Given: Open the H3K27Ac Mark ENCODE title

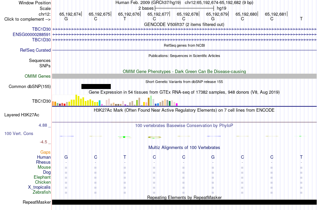Looking at the screenshot, I should pos(184,110).
